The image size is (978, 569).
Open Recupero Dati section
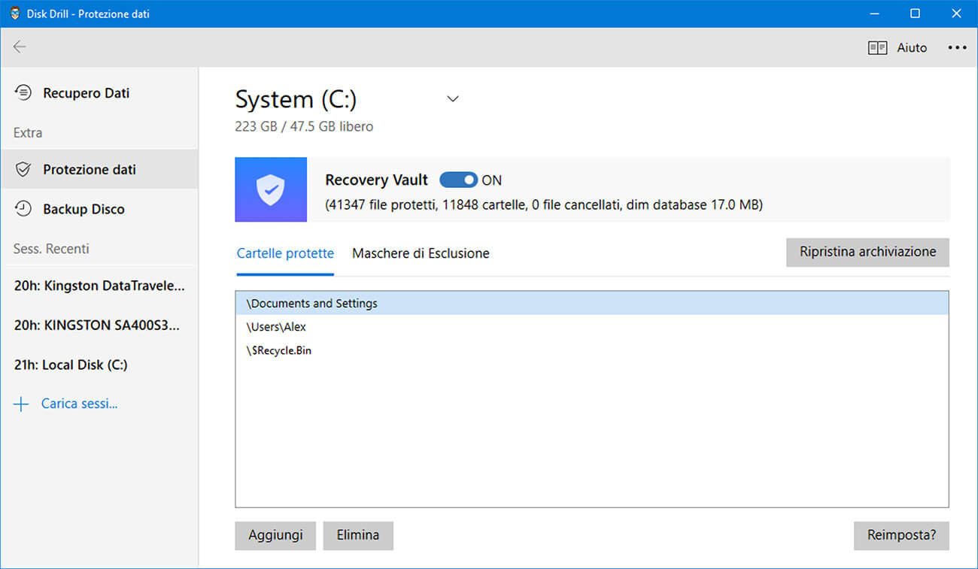99,93
